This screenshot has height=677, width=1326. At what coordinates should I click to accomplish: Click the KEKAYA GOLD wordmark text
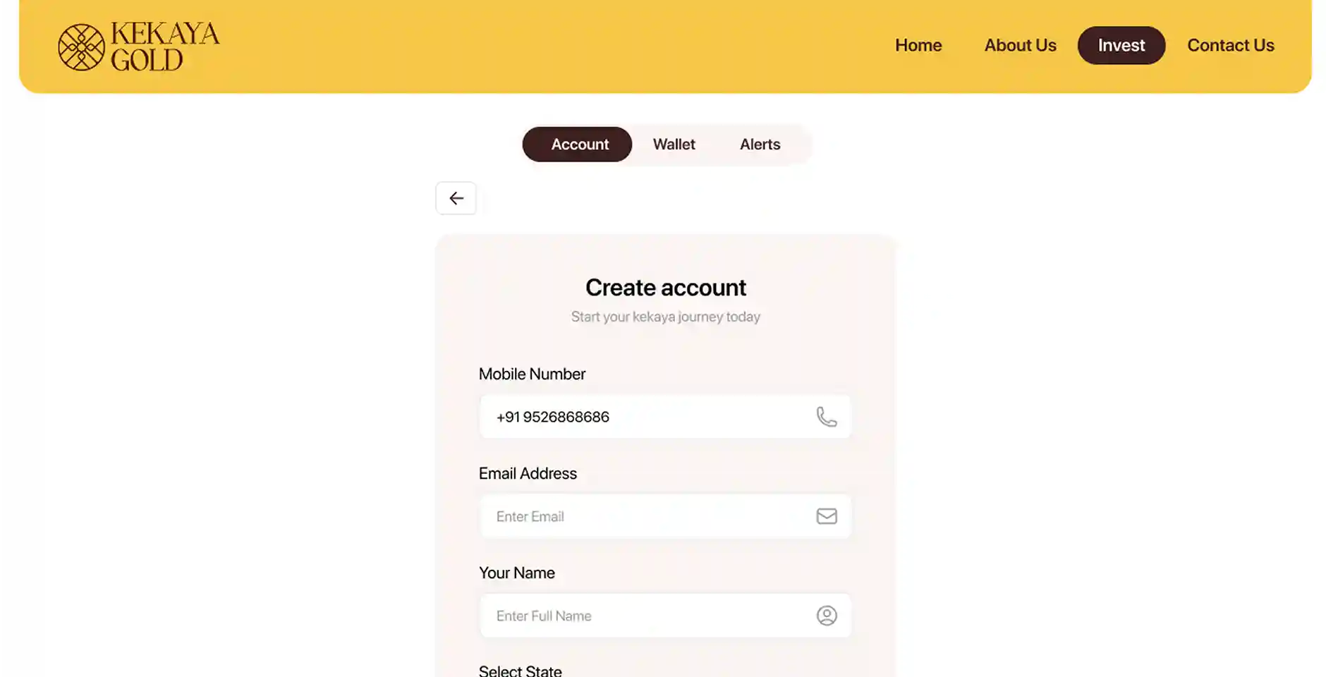[165, 47]
